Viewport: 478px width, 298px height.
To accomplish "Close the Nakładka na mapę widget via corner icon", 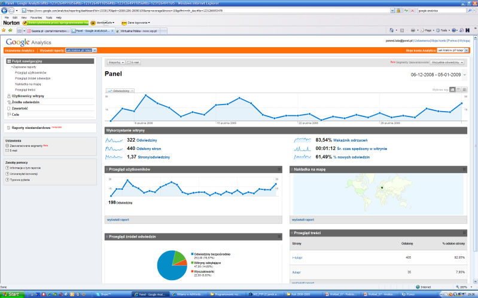I will [x=464, y=169].
